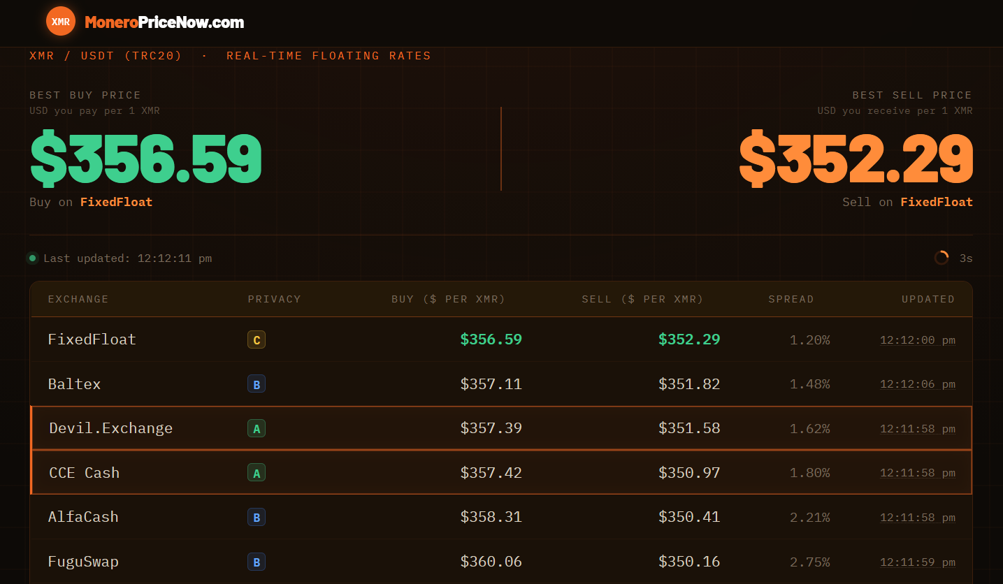Click FuguSwap sell price $350.16
The height and width of the screenshot is (584, 1003).
tap(689, 562)
